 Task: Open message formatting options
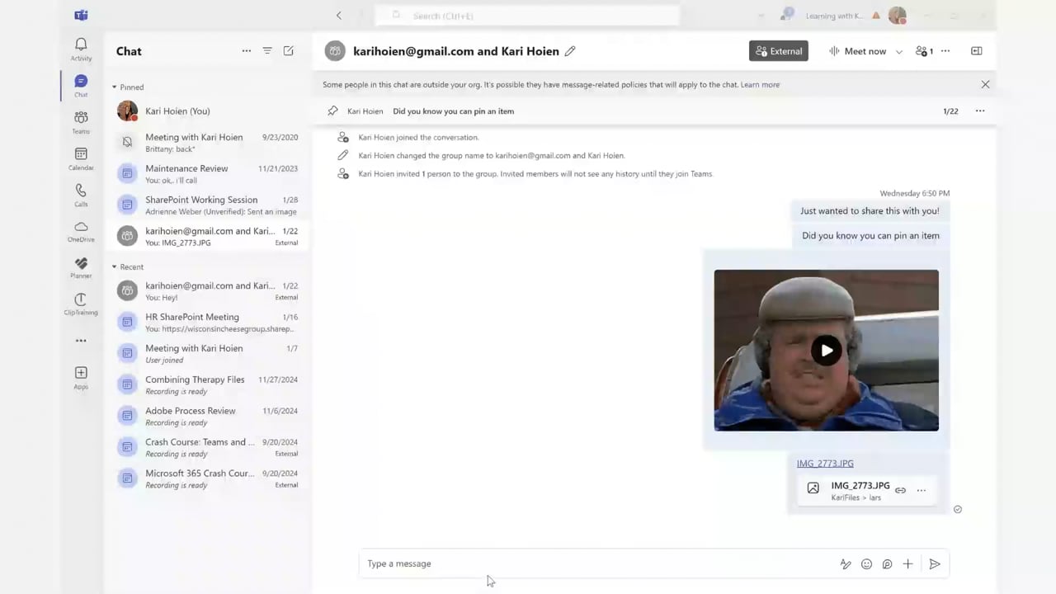click(846, 564)
